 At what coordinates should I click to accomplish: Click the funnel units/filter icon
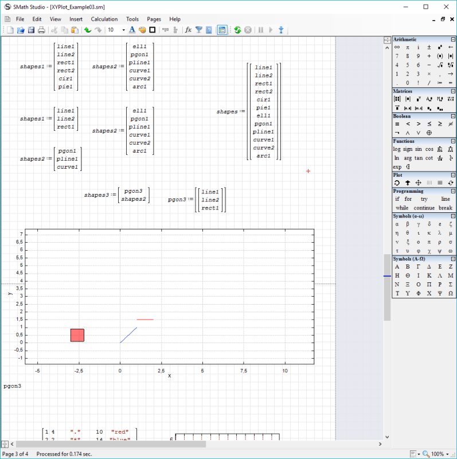click(198, 30)
